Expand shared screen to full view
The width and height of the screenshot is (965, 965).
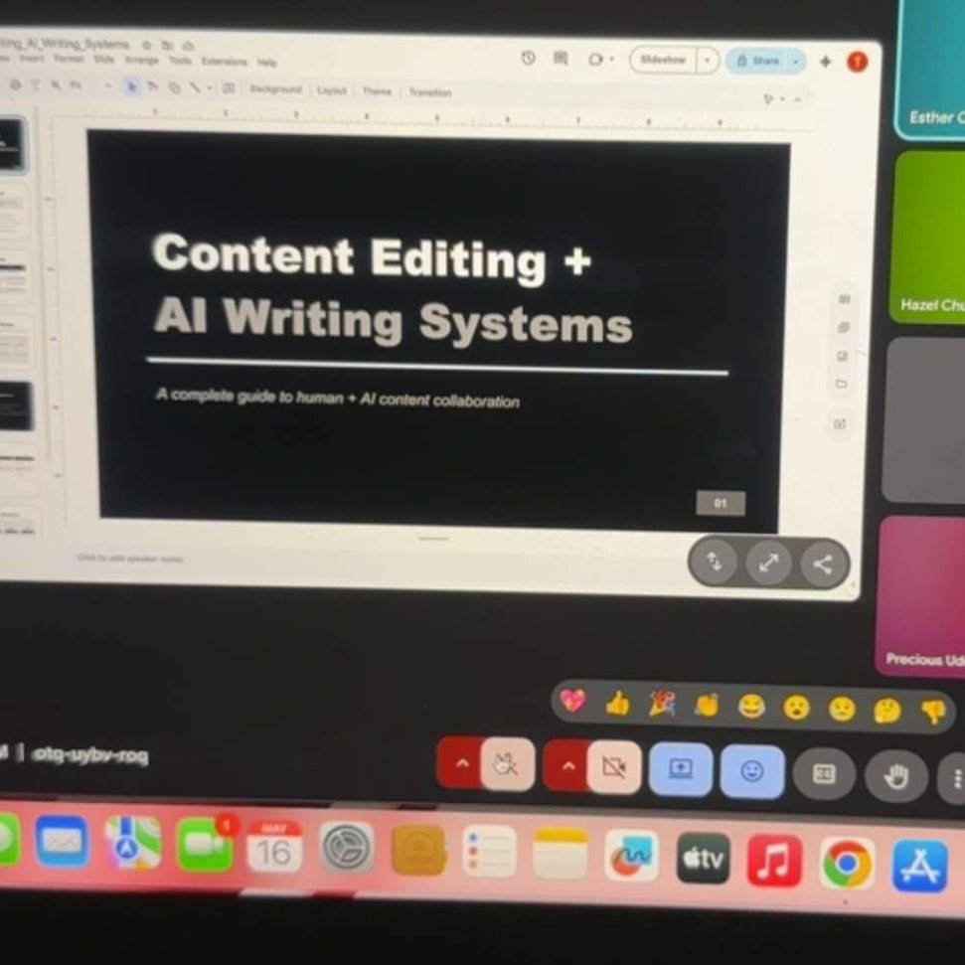pos(768,563)
